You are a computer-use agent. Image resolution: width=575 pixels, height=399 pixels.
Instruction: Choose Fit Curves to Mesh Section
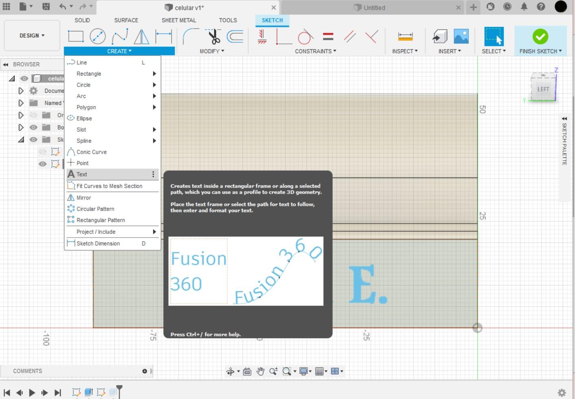tap(112, 186)
